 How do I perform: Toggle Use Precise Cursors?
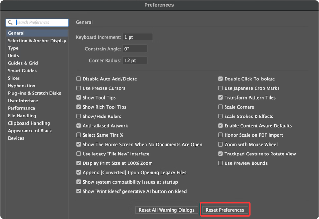point(78,88)
